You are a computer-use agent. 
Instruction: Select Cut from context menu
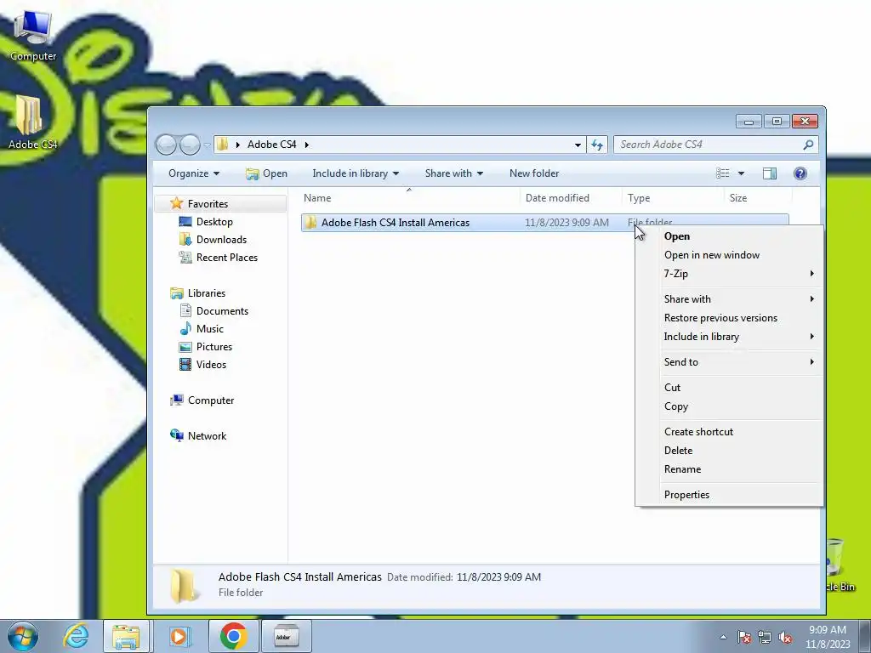tap(729, 388)
